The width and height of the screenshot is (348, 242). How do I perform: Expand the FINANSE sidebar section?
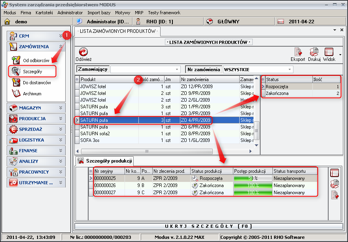(35, 150)
